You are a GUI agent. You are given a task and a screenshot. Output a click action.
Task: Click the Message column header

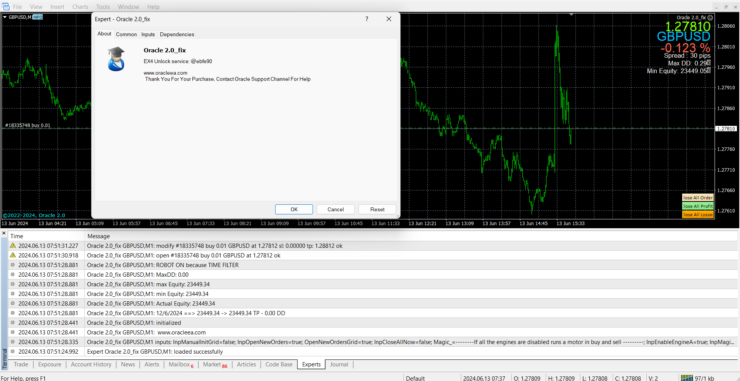99,236
